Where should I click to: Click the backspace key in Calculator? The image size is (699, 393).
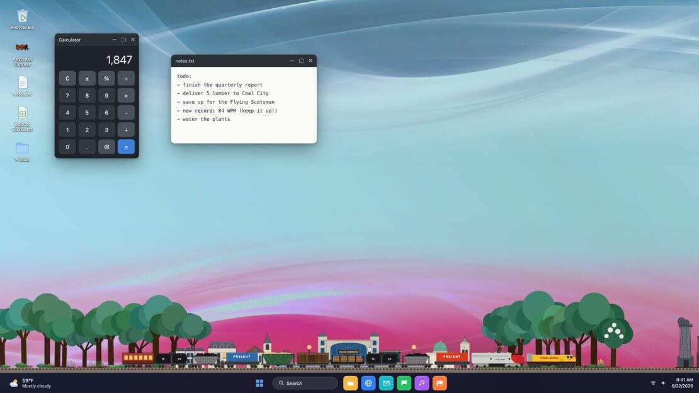pos(106,147)
